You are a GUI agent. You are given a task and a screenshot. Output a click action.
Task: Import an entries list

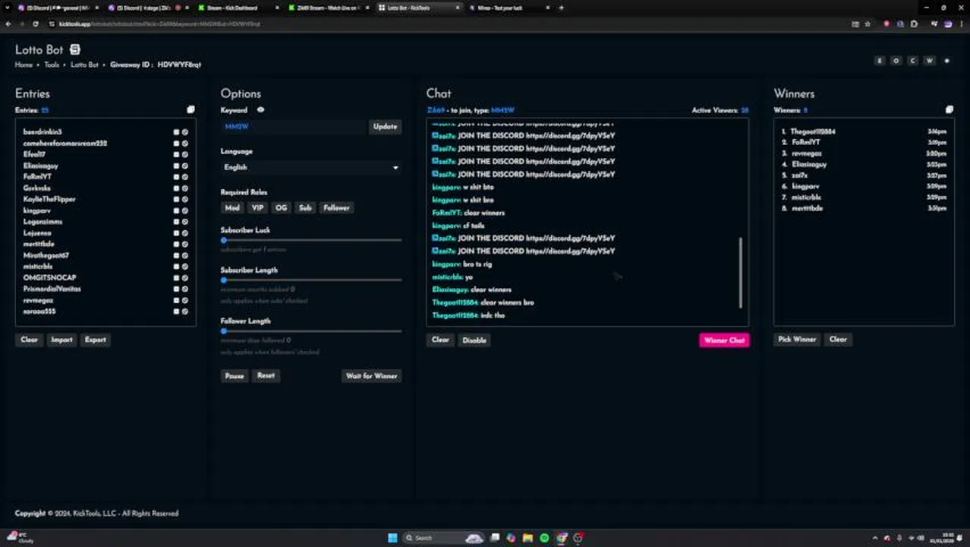click(61, 340)
